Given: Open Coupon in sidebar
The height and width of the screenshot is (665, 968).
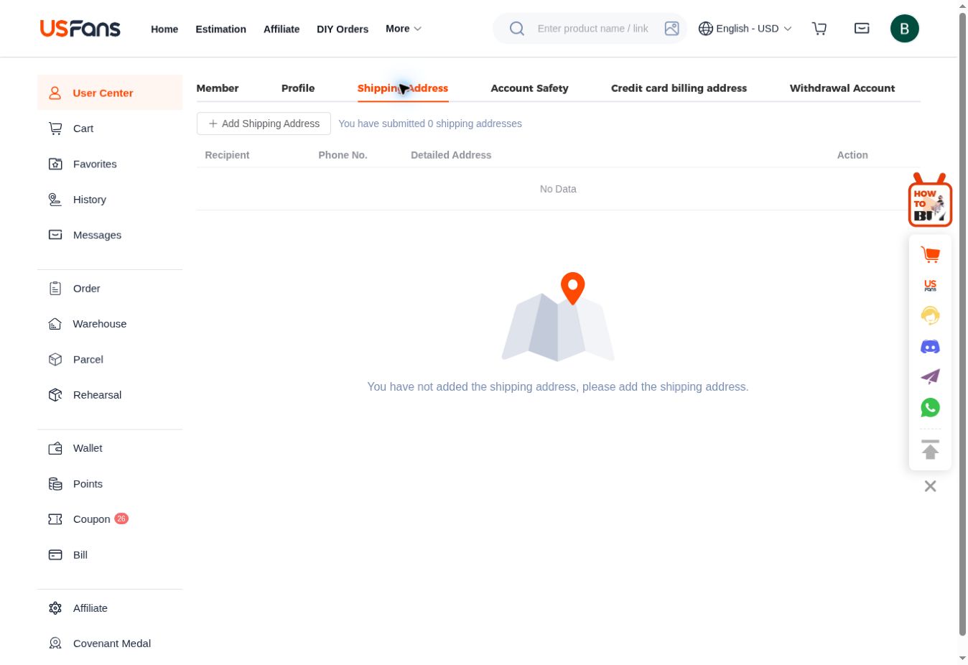Looking at the screenshot, I should (x=110, y=519).
